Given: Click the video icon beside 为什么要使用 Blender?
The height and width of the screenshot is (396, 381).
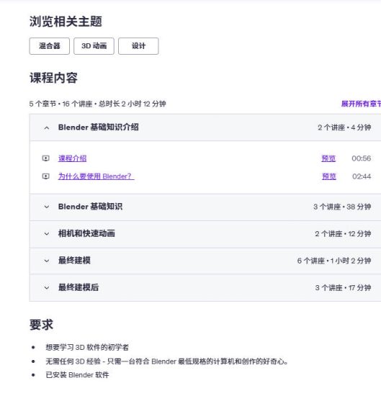Looking at the screenshot, I should [45, 176].
